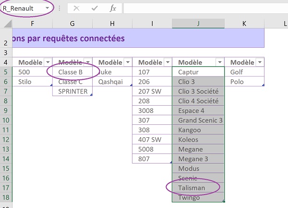This screenshot has height=208, width=288.
Task: Click inside the formula bar input
Action: 206,8
